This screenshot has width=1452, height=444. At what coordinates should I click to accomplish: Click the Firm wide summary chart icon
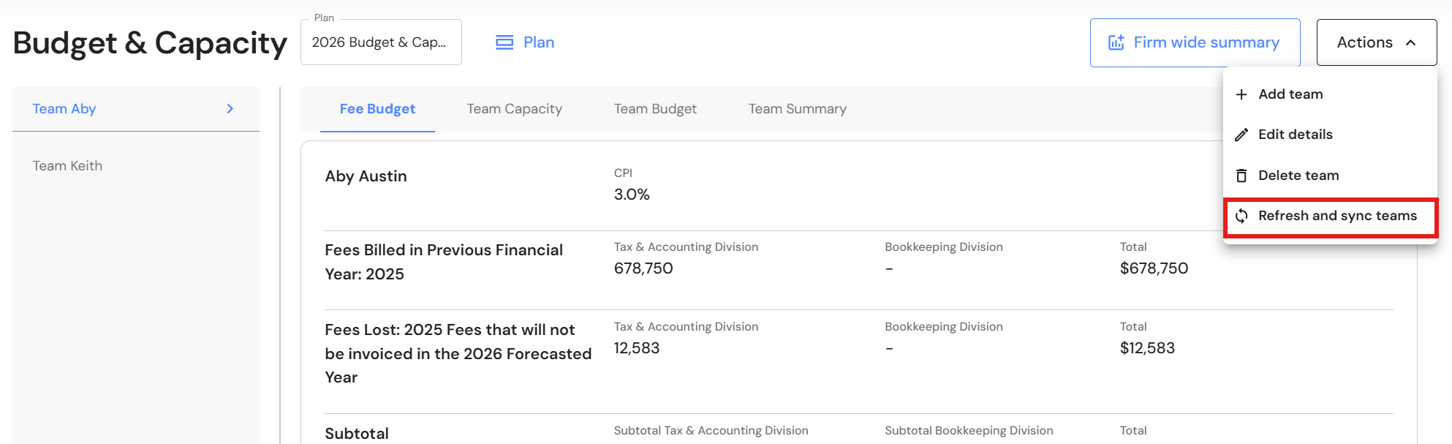[1116, 42]
